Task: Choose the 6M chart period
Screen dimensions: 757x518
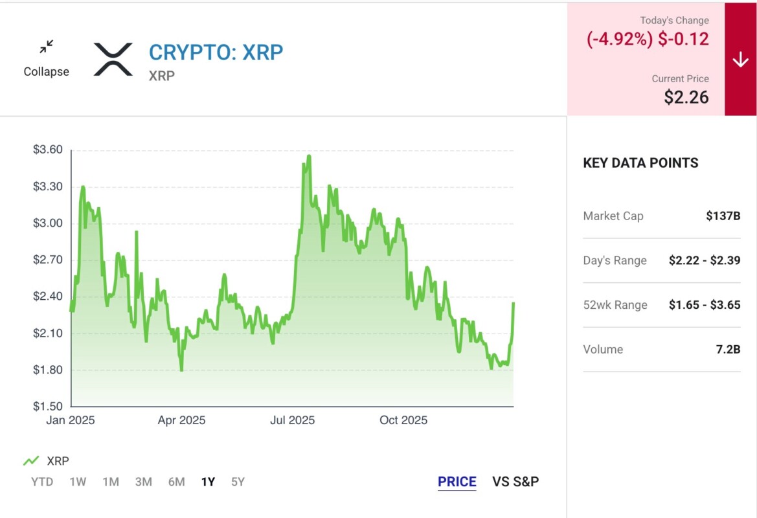Action: click(x=175, y=482)
